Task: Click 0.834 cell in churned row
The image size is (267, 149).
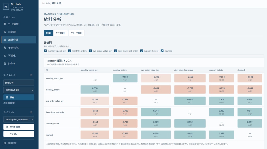Action: (x=156, y=135)
